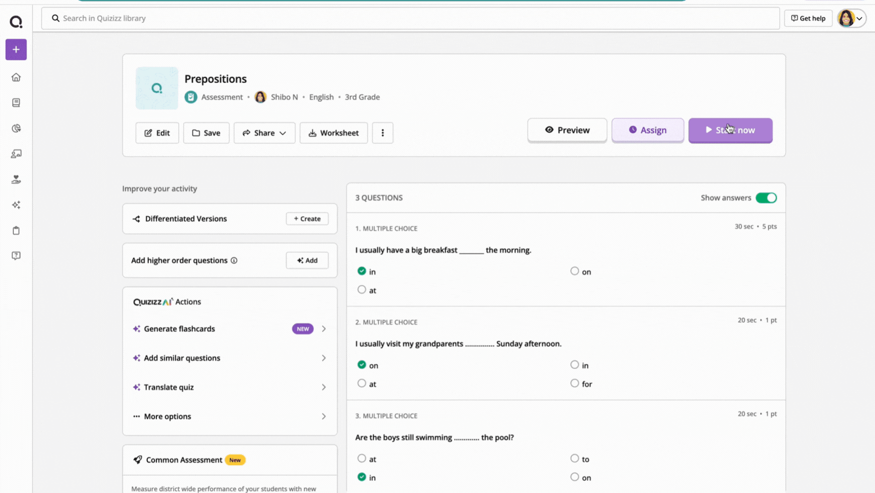Open the Quizizz AI sparkle sidebar icon

(16, 205)
